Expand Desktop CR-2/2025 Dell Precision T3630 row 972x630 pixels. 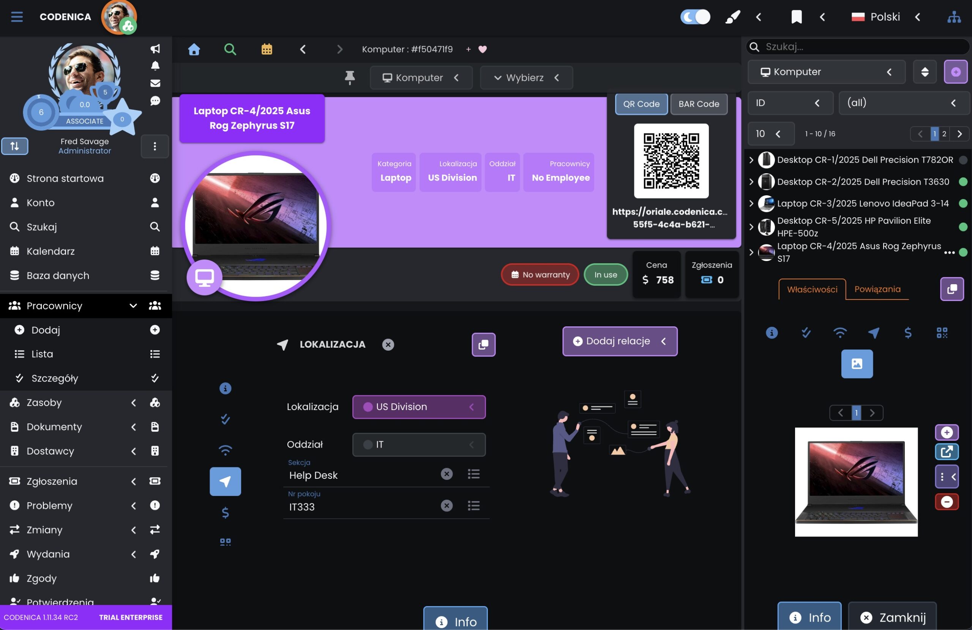[x=751, y=182]
